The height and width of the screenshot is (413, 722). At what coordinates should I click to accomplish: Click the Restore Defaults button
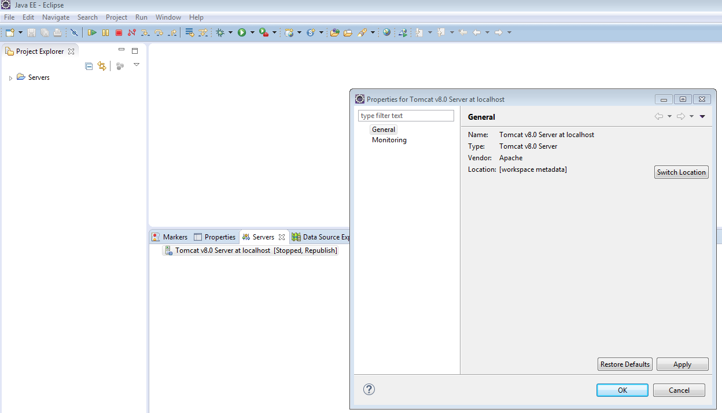click(625, 364)
